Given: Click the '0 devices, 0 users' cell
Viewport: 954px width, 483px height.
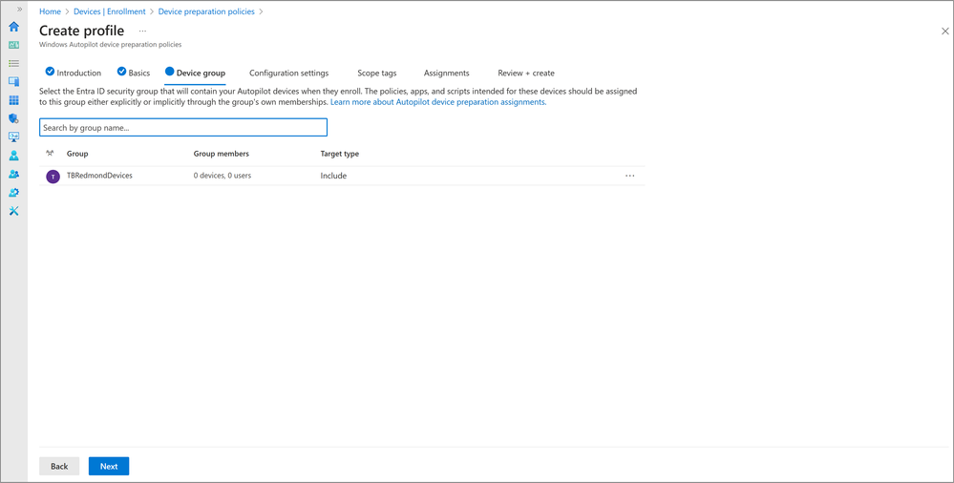Looking at the screenshot, I should pyautogui.click(x=223, y=176).
